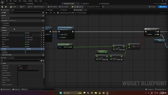Open play options three-dot menu
Image resolution: width=168 pixels, height=95 pixels.
[x=82, y=7]
